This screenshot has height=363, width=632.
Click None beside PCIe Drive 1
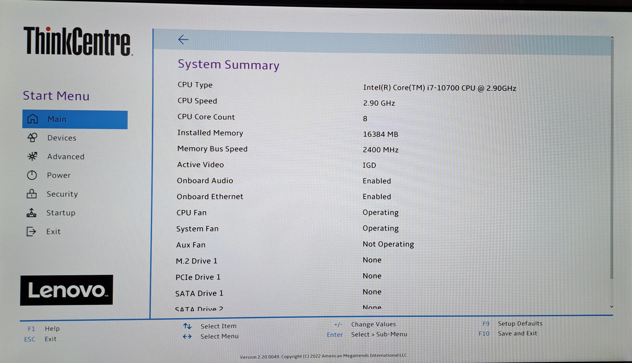point(372,276)
